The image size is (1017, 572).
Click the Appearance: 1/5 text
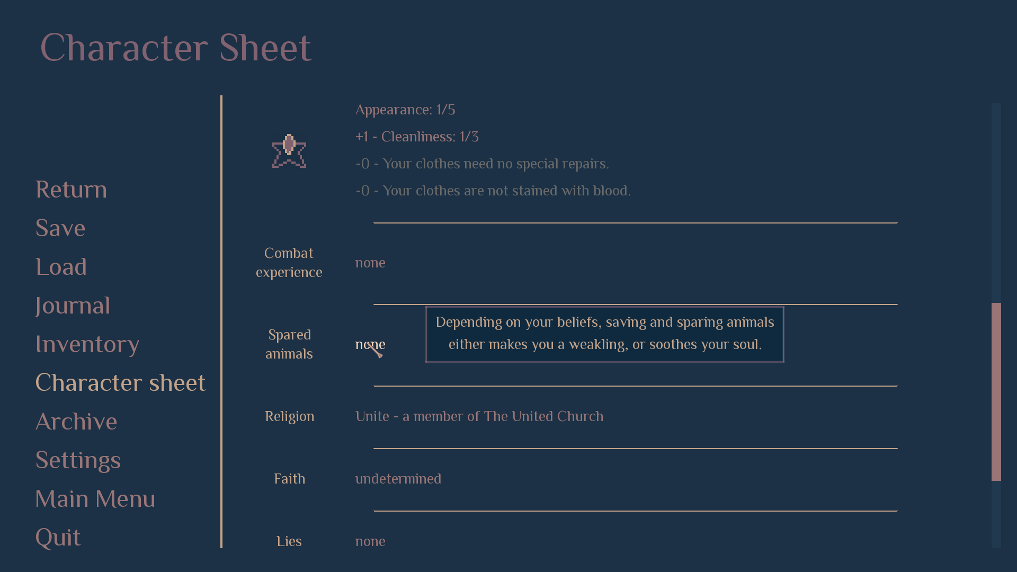pos(405,110)
